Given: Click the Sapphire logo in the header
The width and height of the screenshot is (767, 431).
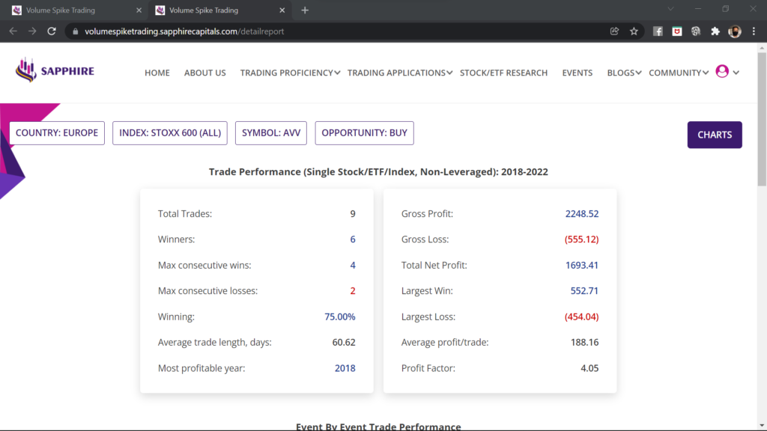Looking at the screenshot, I should 55,71.
